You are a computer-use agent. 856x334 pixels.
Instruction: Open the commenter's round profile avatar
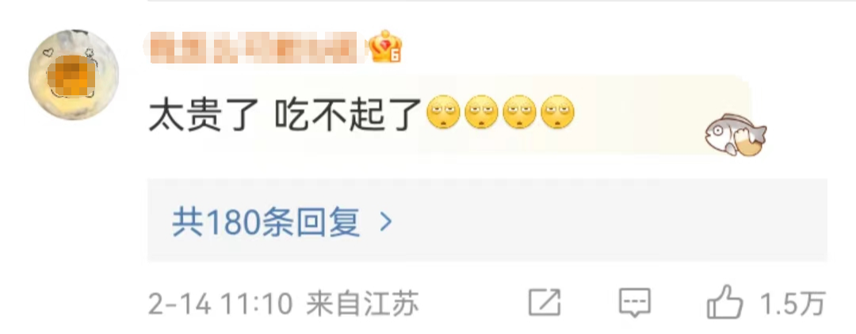coord(74,75)
